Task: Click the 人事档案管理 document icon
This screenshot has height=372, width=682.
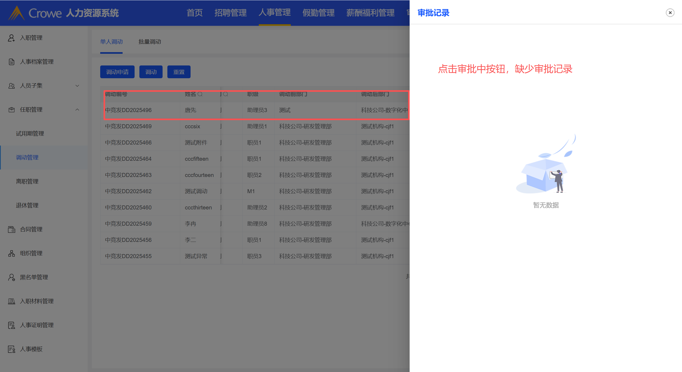Action: [11, 62]
